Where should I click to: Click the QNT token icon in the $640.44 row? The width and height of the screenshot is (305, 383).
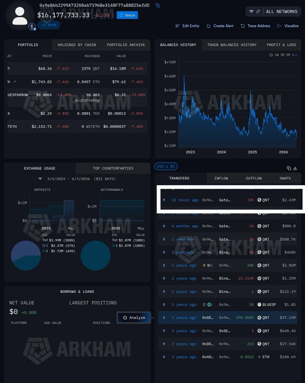click(x=259, y=331)
